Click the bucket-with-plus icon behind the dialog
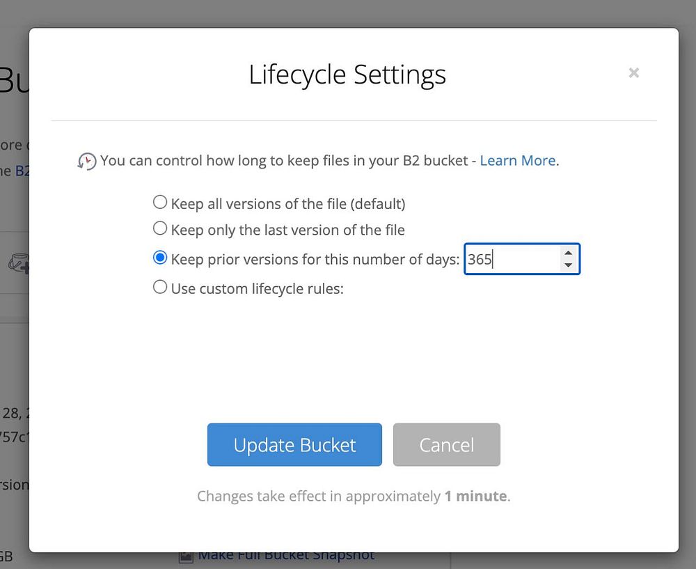 pos(19,263)
